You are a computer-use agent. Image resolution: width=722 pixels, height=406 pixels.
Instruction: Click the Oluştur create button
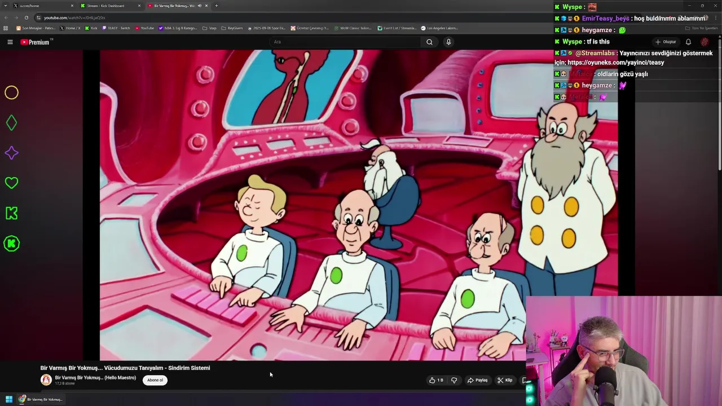click(x=666, y=42)
